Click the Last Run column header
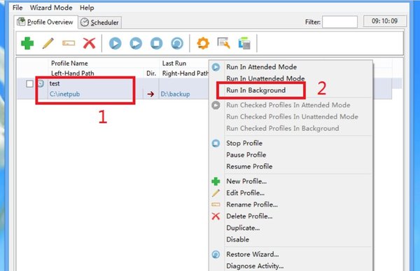 174,63
